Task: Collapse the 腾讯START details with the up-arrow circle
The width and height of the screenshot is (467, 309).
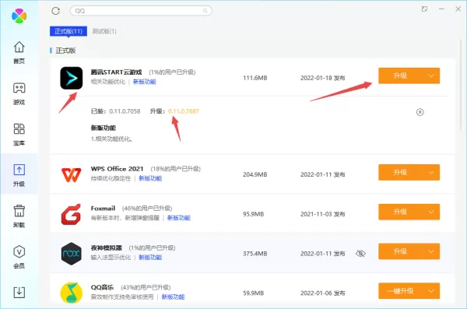Action: coord(420,112)
